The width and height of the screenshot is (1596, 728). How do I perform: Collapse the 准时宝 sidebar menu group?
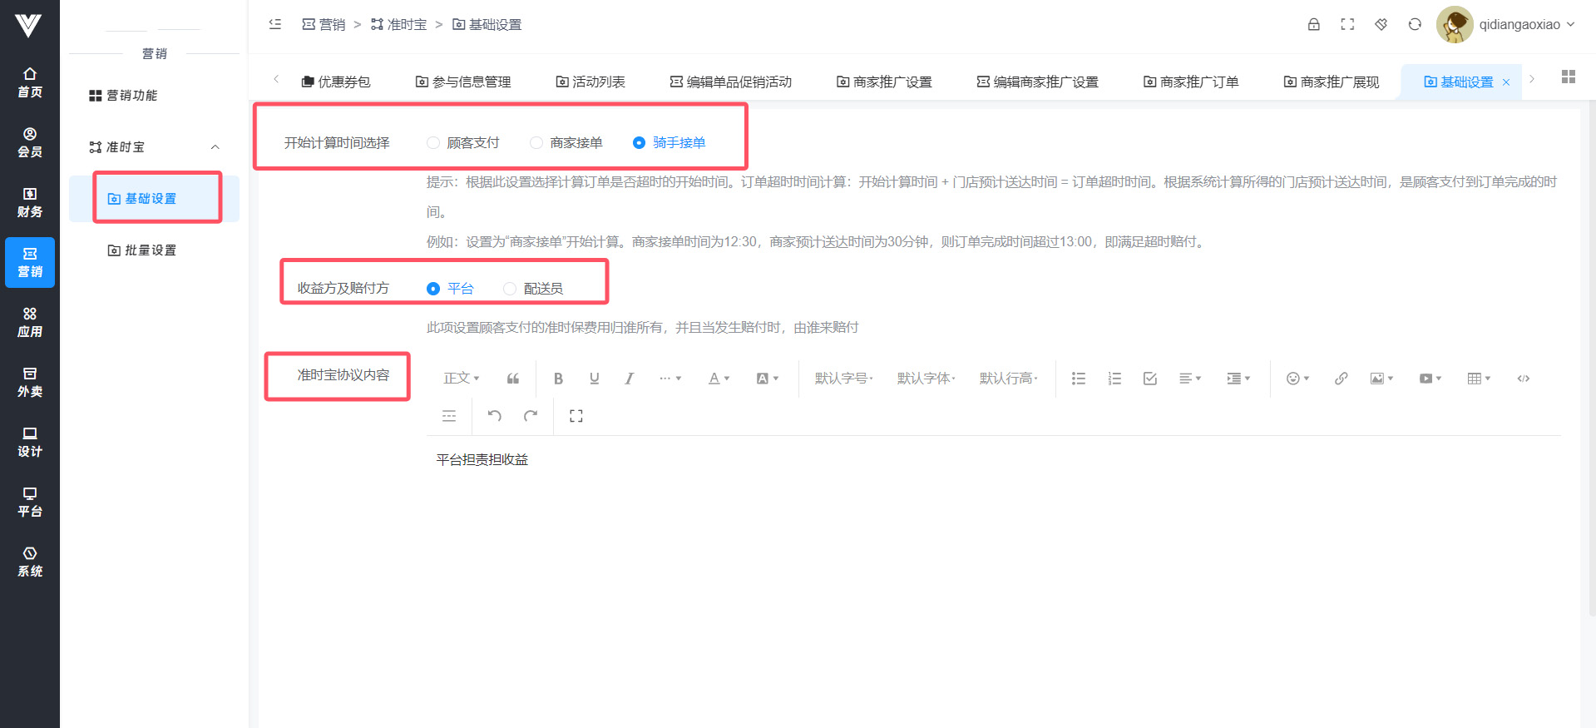[215, 147]
